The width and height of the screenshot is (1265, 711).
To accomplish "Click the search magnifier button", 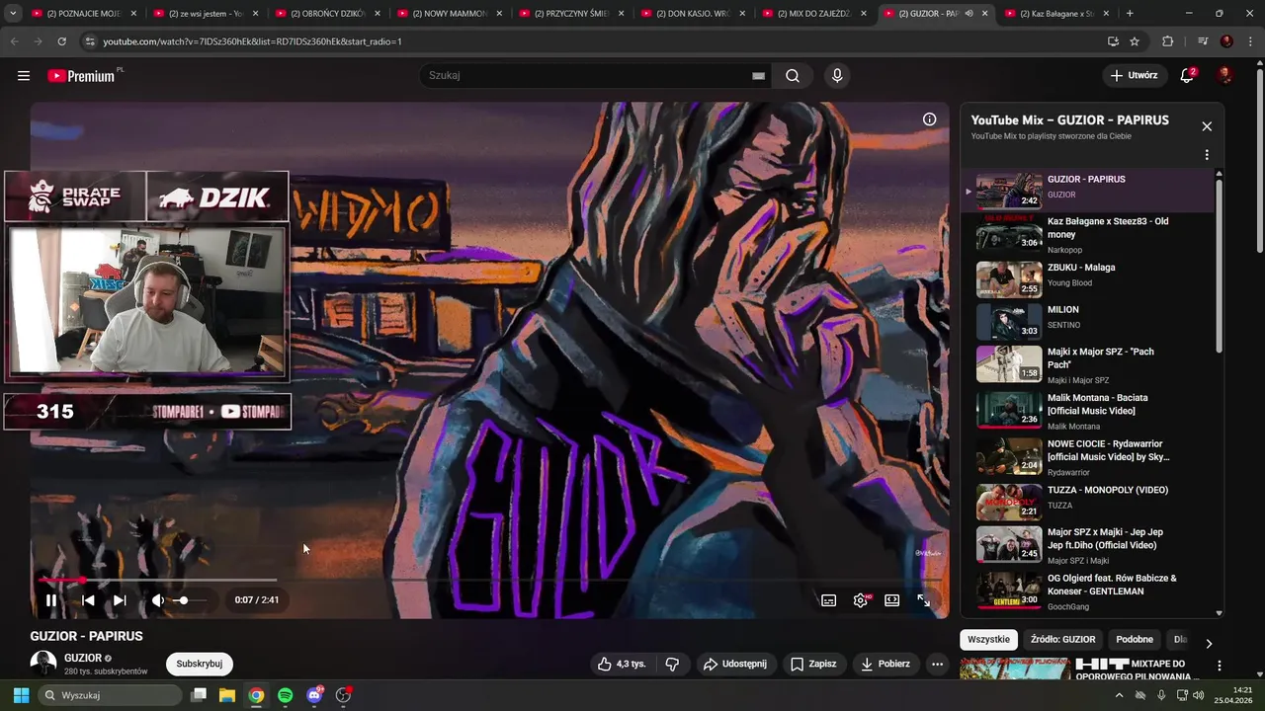I will [x=793, y=76].
